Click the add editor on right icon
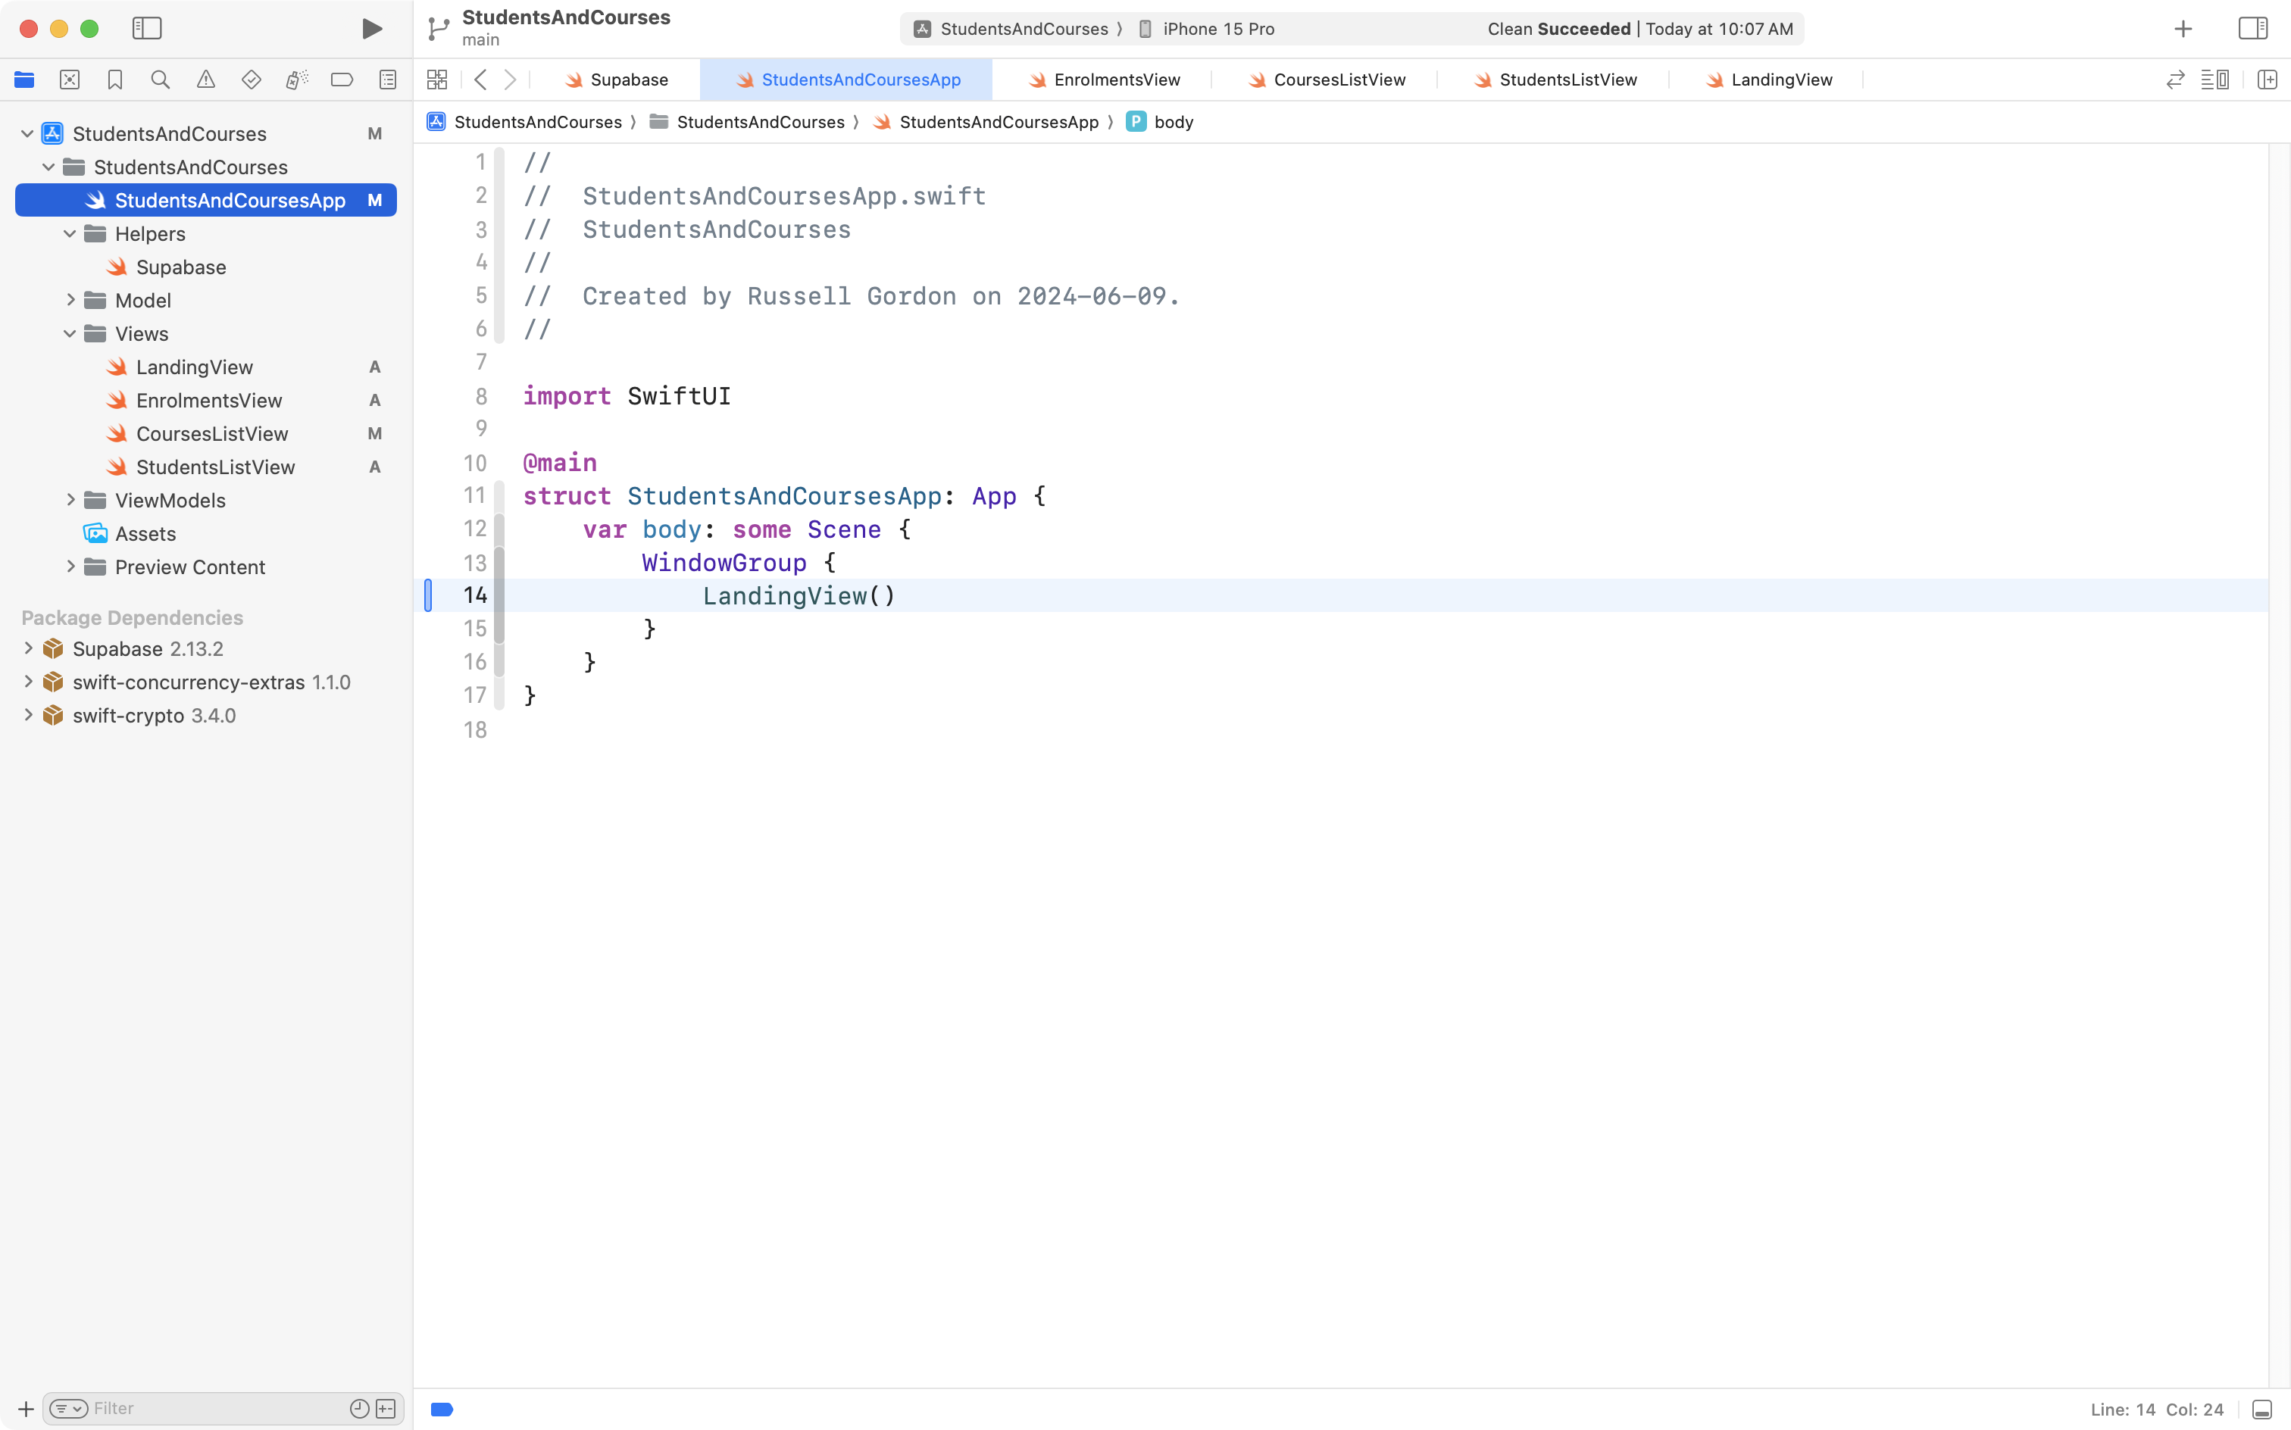Image resolution: width=2291 pixels, height=1430 pixels. 2267,80
